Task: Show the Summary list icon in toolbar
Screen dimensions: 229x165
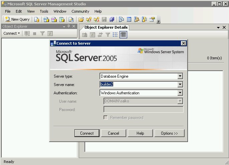Action: point(129,19)
